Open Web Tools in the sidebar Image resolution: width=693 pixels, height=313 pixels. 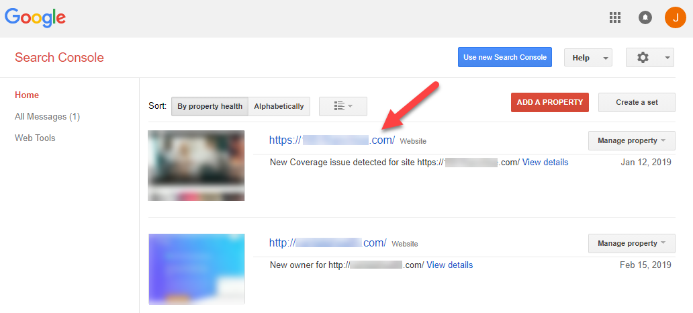click(x=35, y=138)
